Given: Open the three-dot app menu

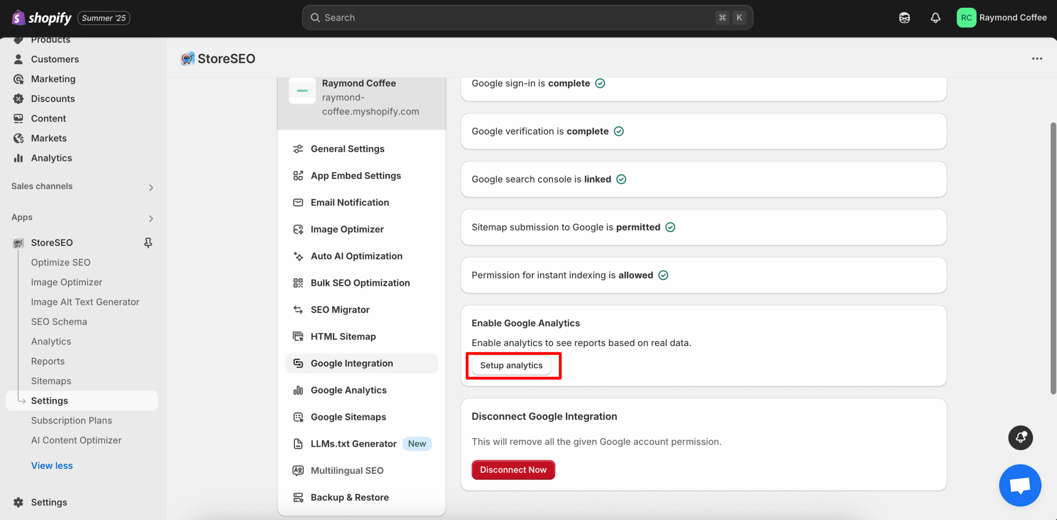Looking at the screenshot, I should [1037, 59].
